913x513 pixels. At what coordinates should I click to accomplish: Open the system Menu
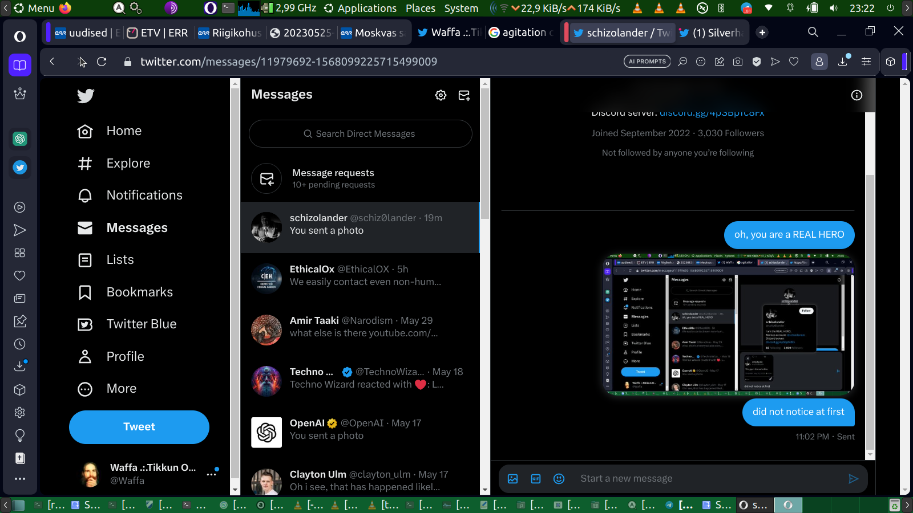[x=34, y=8]
